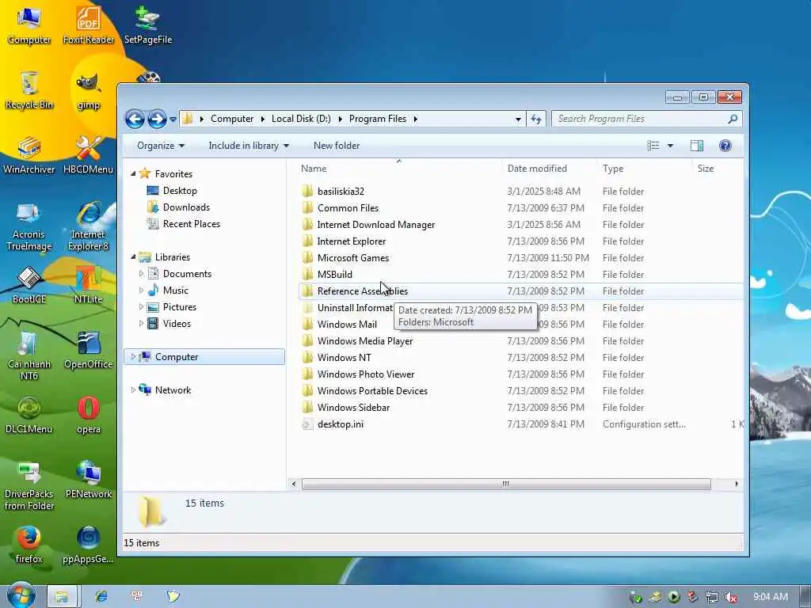Select the desktop.ini file
The width and height of the screenshot is (811, 608).
(x=340, y=424)
